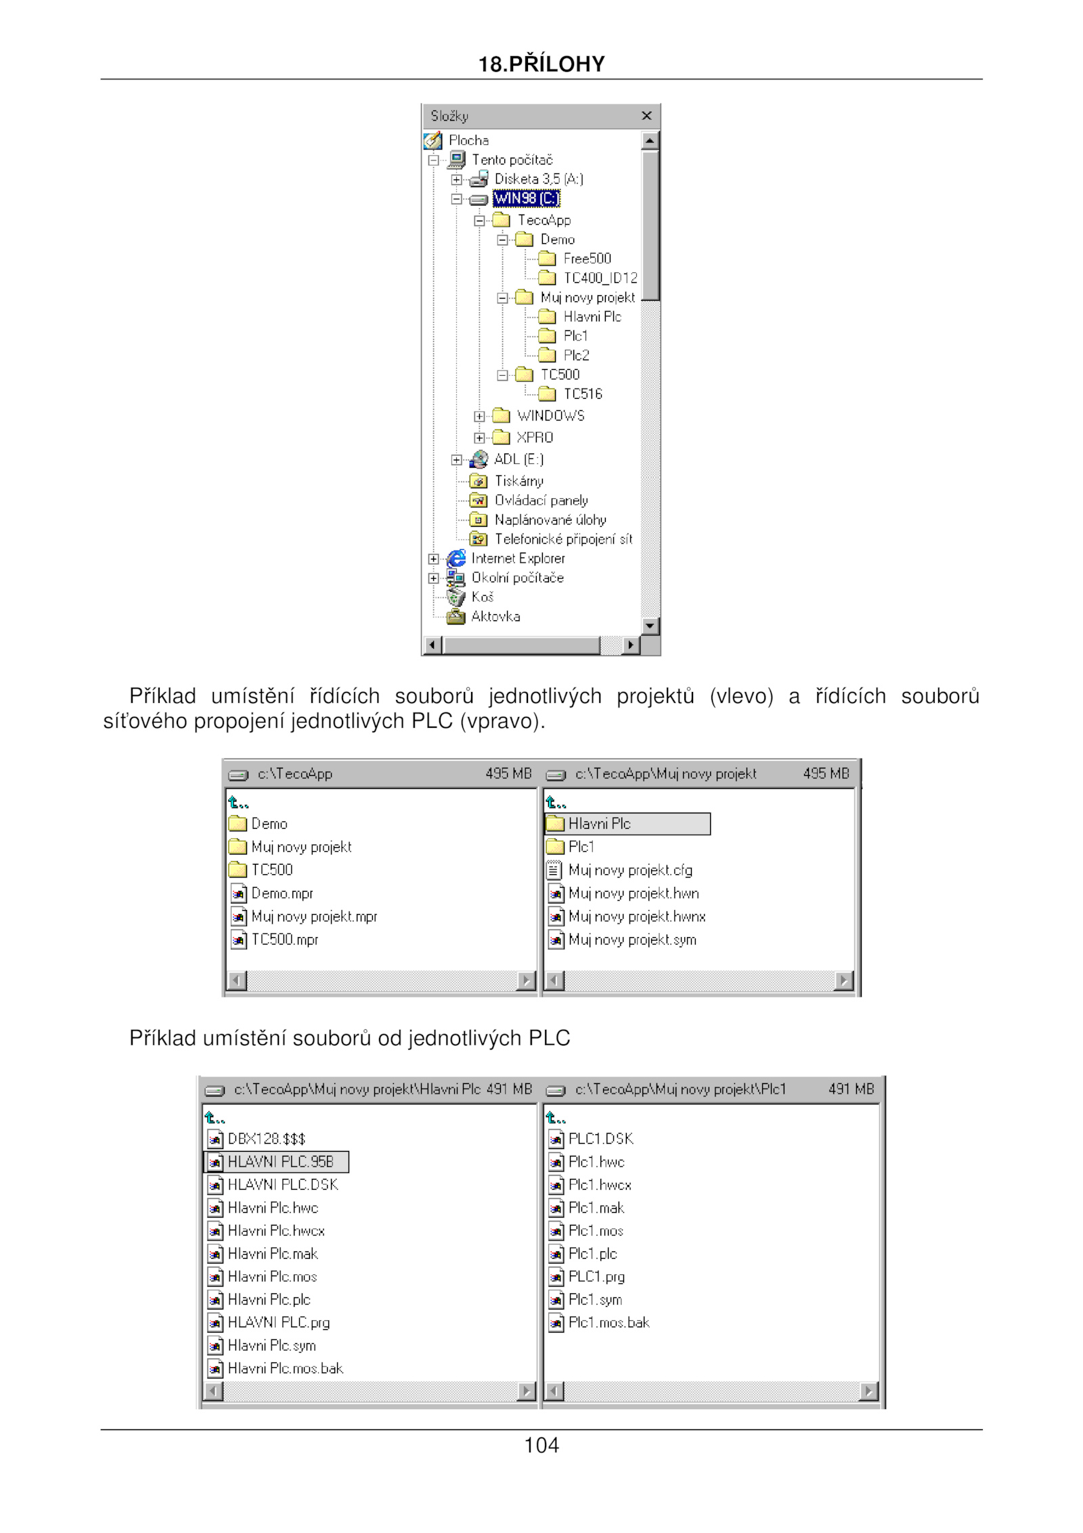Image resolution: width=1083 pixels, height=1533 pixels.
Task: Click the Plc1.mos.bak file entry
Action: (608, 1322)
